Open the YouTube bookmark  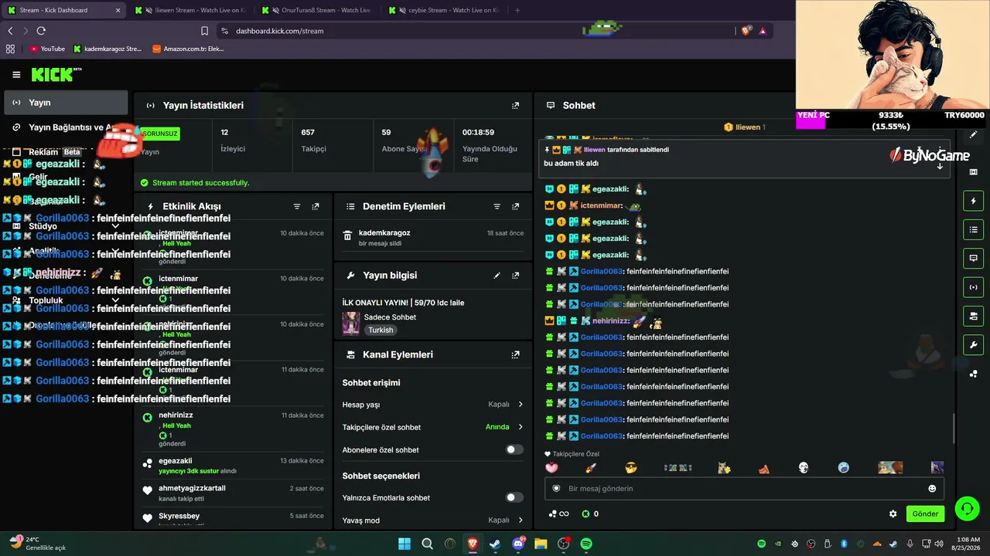[x=47, y=49]
